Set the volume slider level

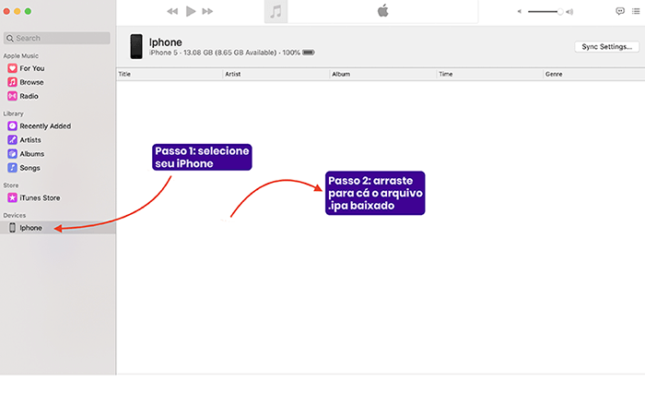coord(545,12)
